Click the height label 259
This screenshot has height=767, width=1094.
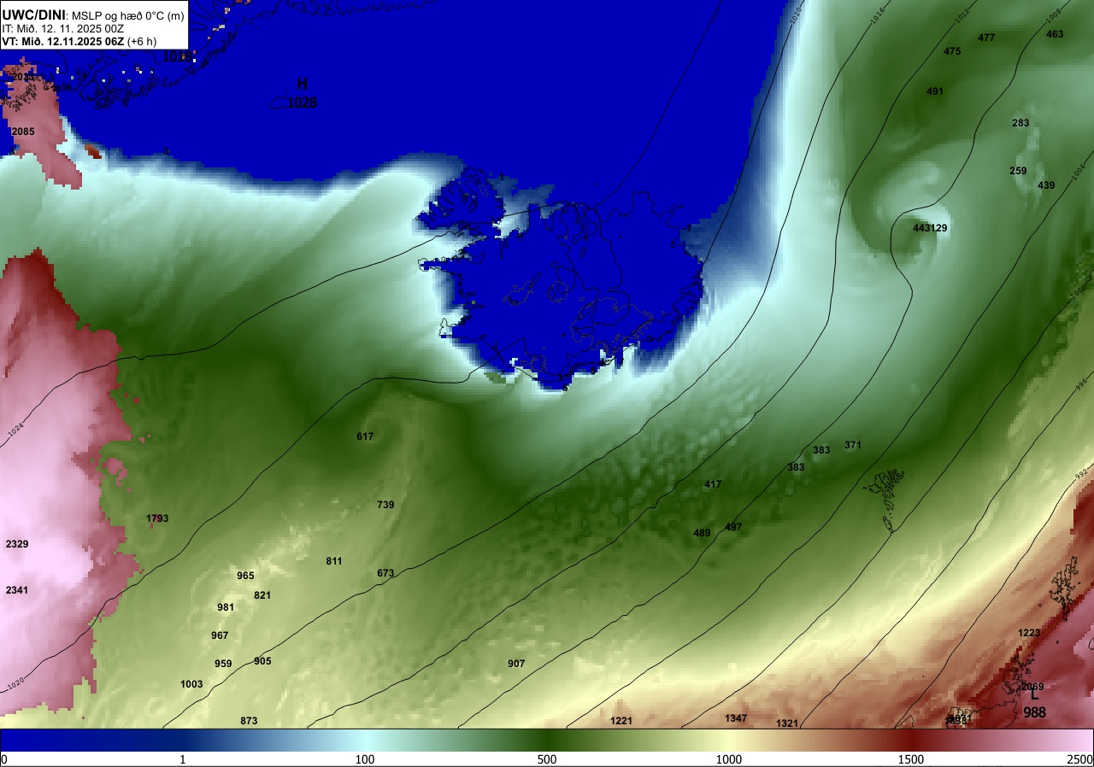[1018, 171]
